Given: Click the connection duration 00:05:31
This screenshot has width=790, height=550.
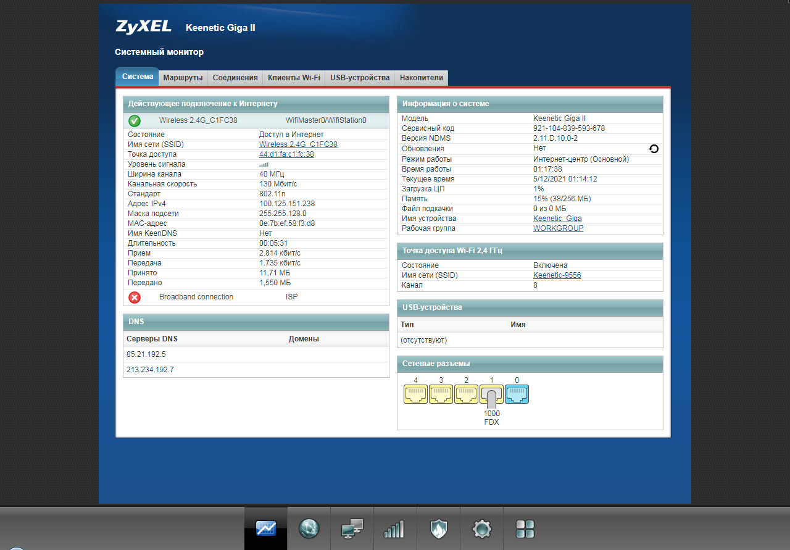Looking at the screenshot, I should (273, 243).
